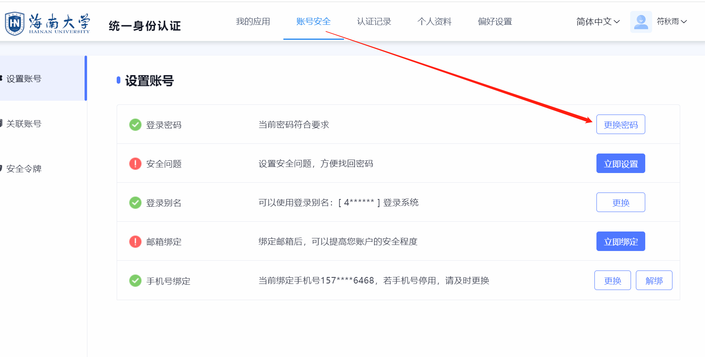The width and height of the screenshot is (705, 357).
Task: Open the 认证记录 tab
Action: coord(374,22)
